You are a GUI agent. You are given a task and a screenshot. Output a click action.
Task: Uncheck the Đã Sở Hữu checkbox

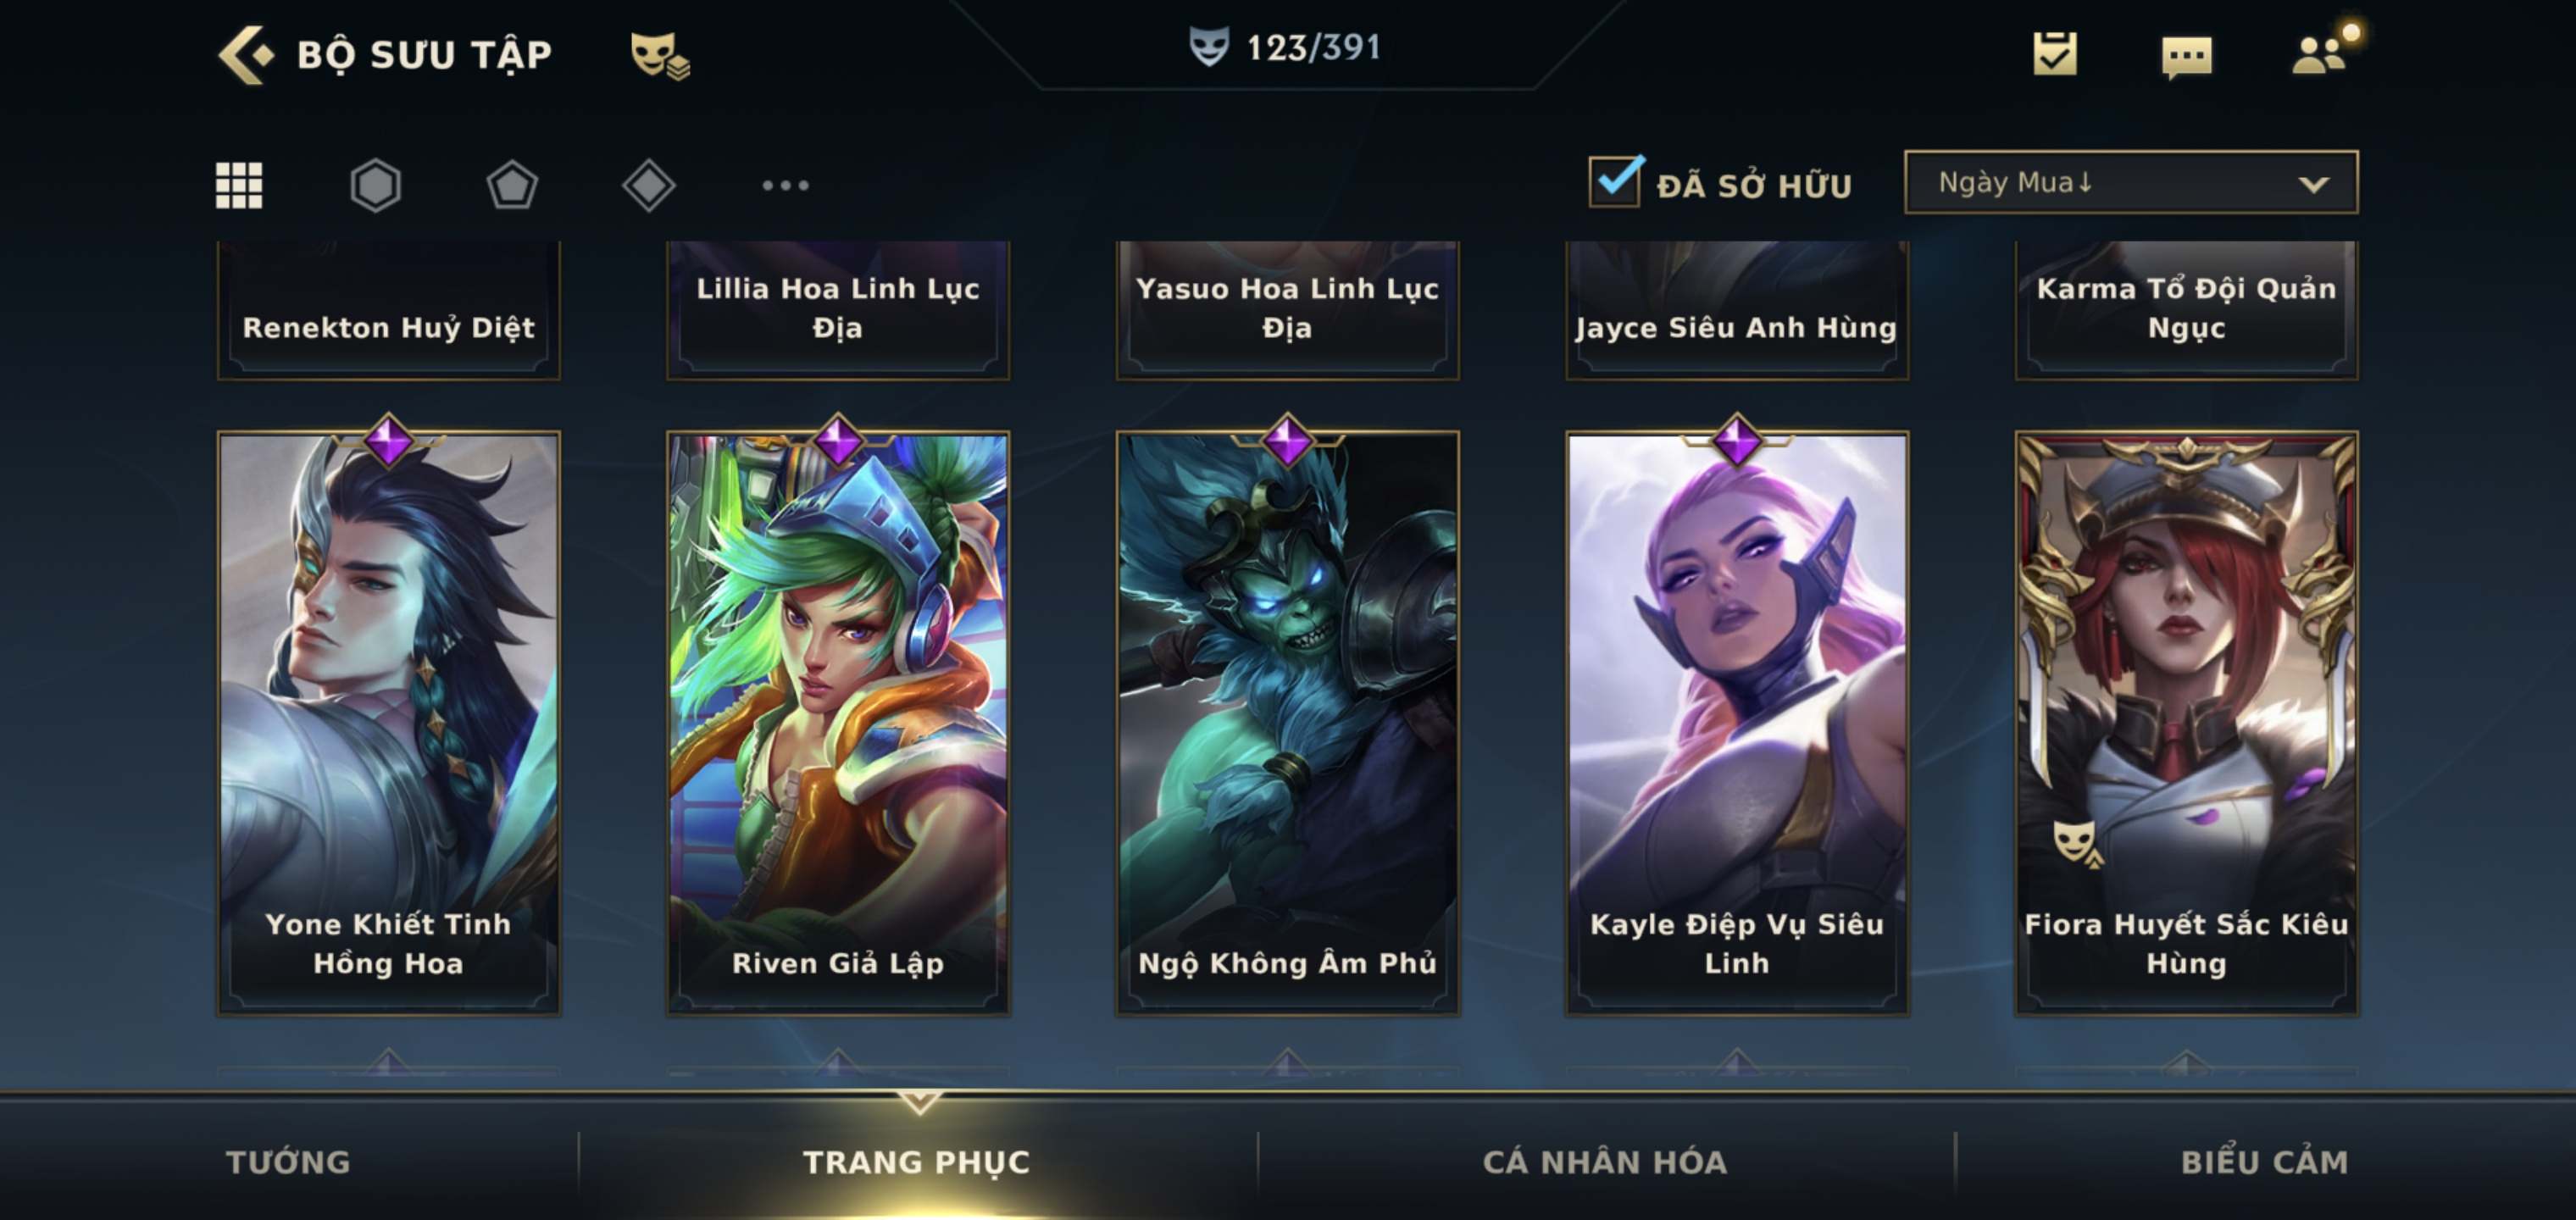tap(1615, 182)
